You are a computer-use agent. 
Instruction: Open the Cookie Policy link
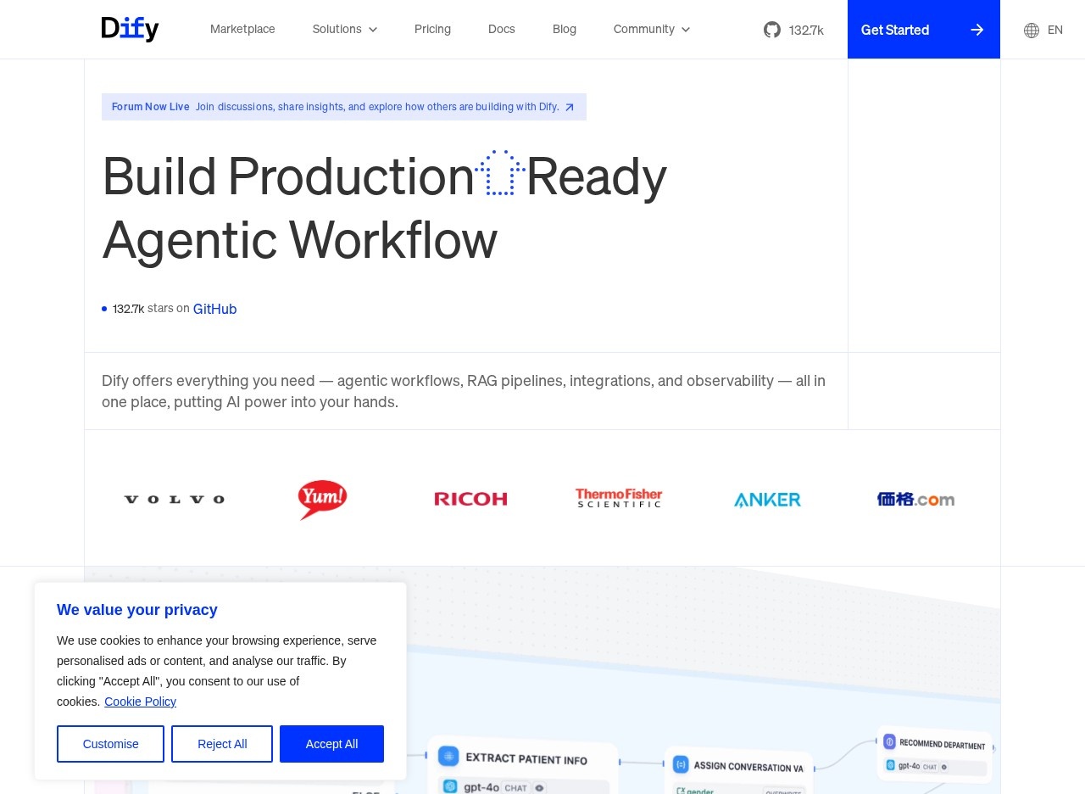click(x=140, y=702)
